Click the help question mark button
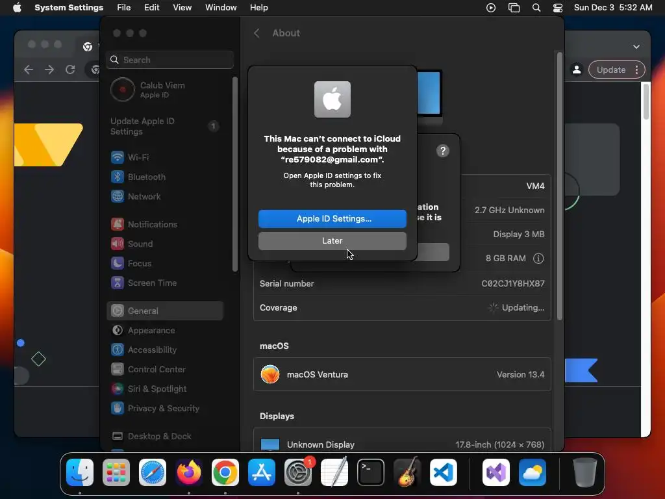 tap(443, 151)
